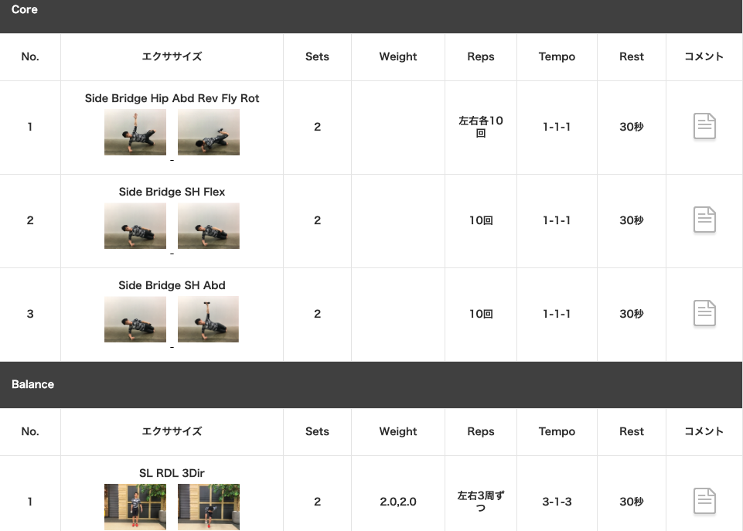Click Sets value in Side Bridge Hip Abd Rev Fly Rot row
Image resolution: width=743 pixels, height=531 pixels.
318,127
